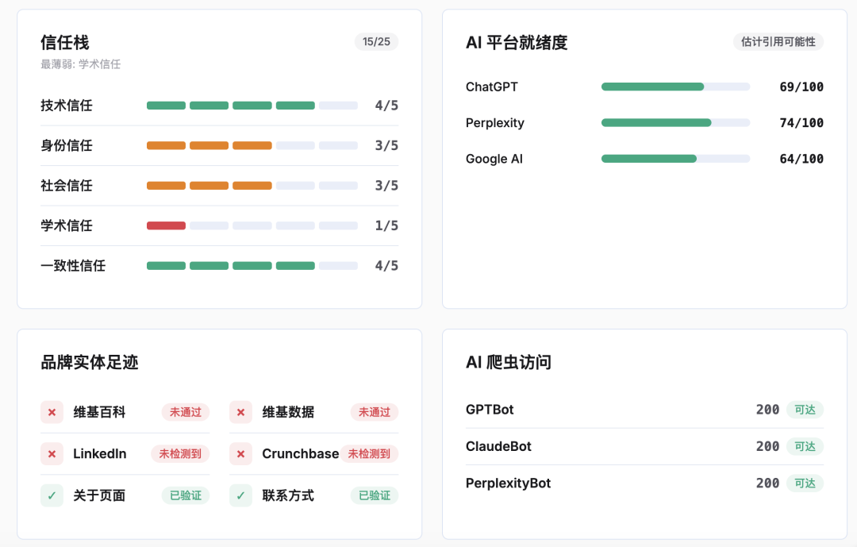Click the 可达 badge in the PerplexityBot row
This screenshot has width=857, height=547.
click(805, 483)
